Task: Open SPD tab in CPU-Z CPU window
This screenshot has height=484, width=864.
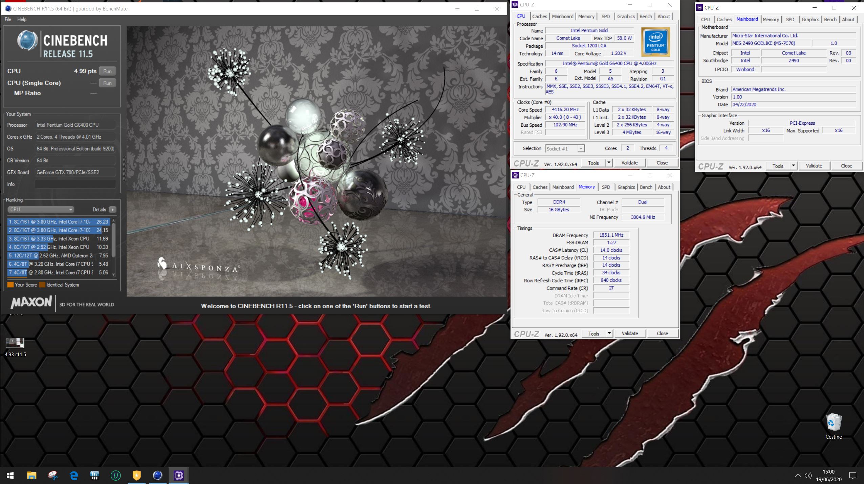Action: pyautogui.click(x=605, y=16)
